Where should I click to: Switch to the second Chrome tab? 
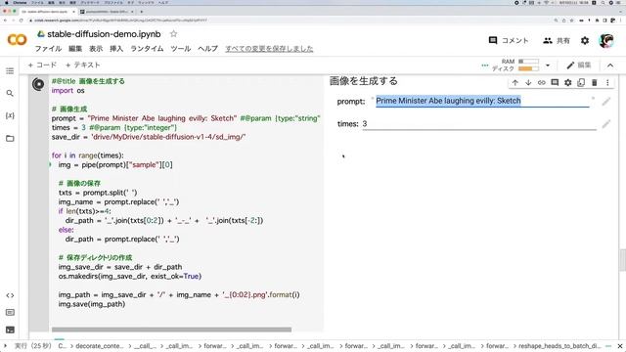(x=107, y=12)
